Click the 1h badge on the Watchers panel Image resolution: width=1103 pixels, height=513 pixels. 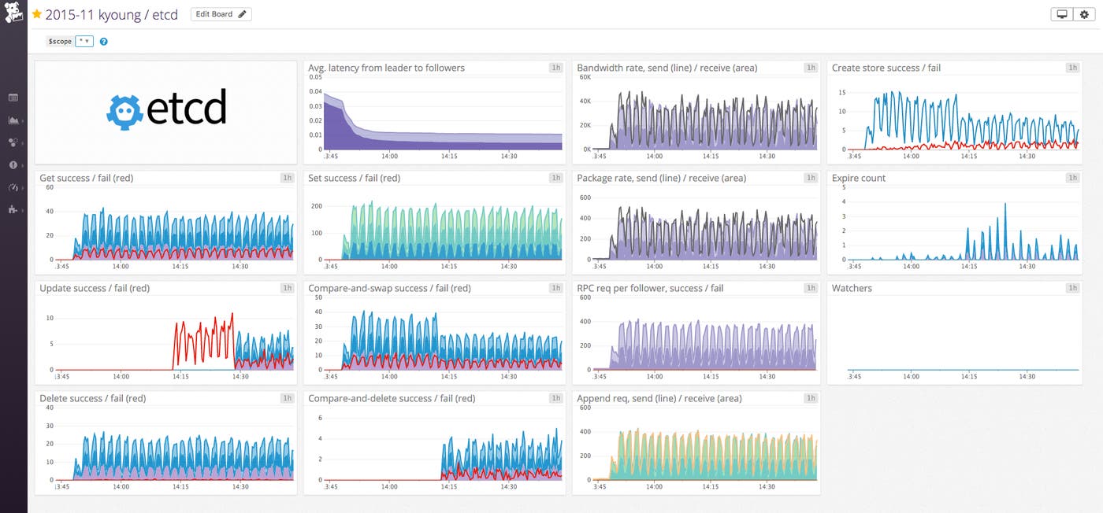click(x=1071, y=288)
